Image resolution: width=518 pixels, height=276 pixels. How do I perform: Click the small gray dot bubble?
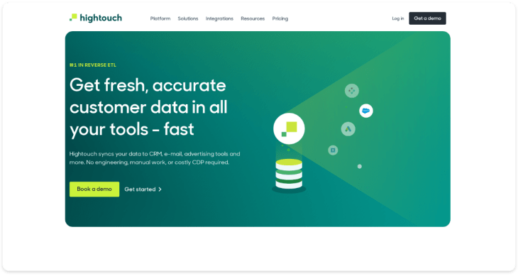click(x=360, y=167)
